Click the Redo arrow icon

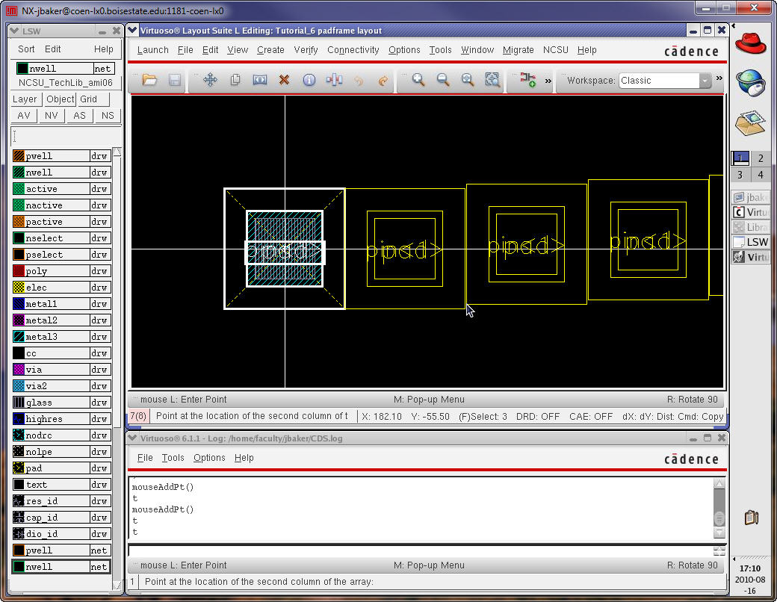tap(383, 81)
